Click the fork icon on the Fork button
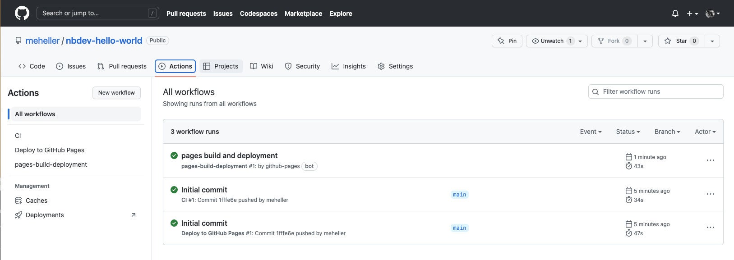This screenshot has height=260, width=734. pos(601,41)
